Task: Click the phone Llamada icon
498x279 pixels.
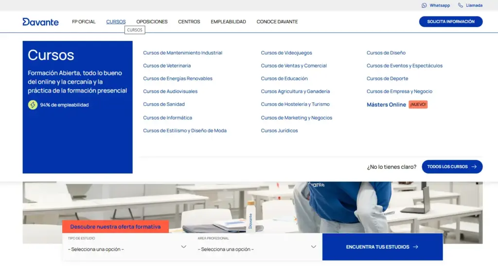Action: (x=461, y=5)
